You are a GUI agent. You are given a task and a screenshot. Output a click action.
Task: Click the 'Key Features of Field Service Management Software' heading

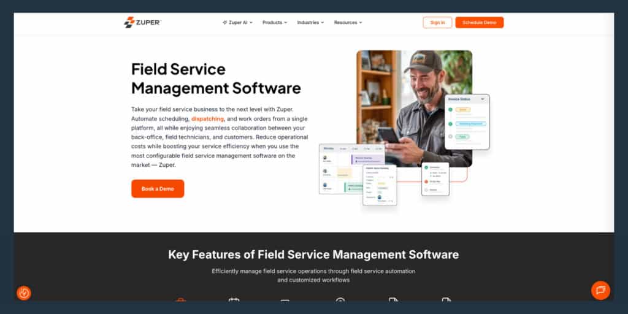(x=313, y=255)
